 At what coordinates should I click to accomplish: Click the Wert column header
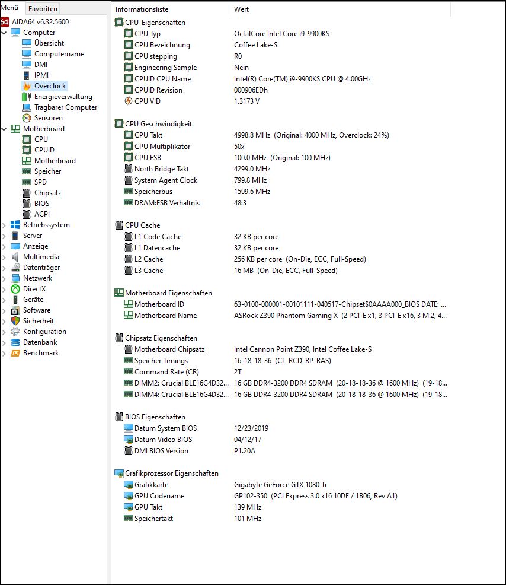[x=340, y=9]
